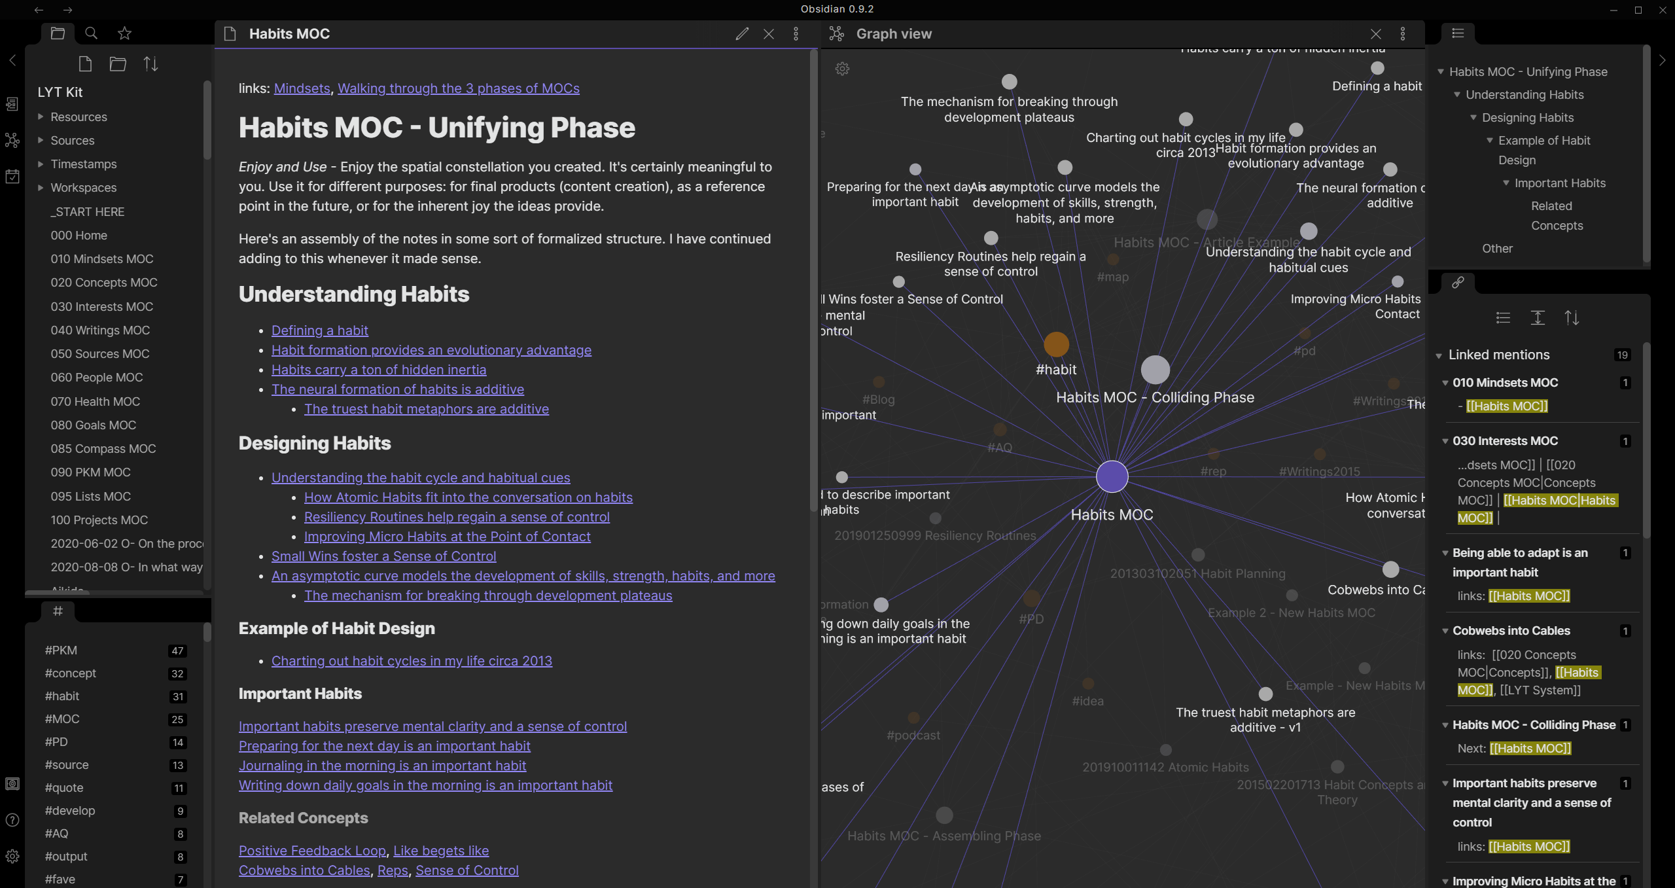Screen dimensions: 1675x888
Task: Open graph view settings gear
Action: (x=842, y=69)
